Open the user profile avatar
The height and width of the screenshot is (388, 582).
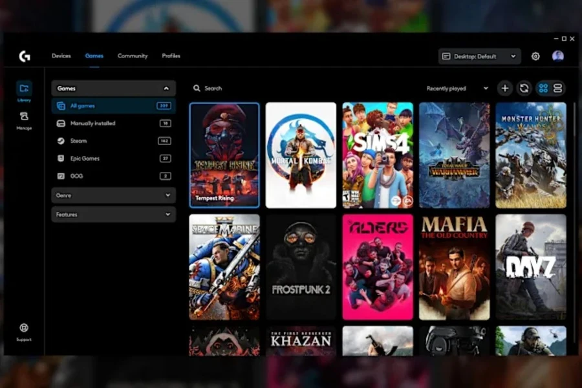click(x=557, y=56)
